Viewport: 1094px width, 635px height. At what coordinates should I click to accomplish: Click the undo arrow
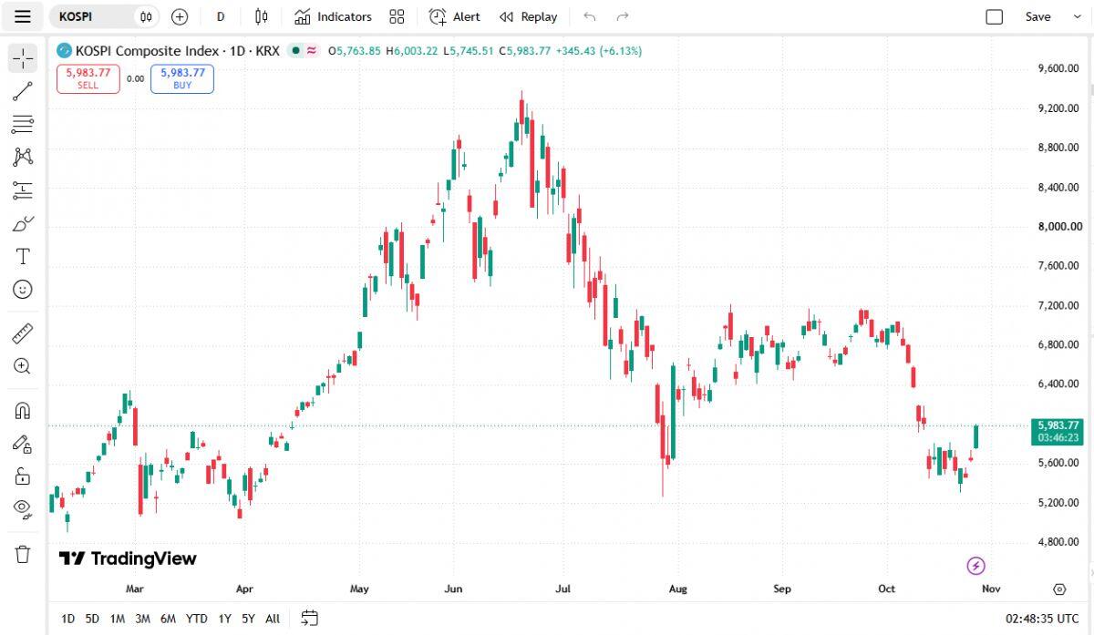pos(590,16)
